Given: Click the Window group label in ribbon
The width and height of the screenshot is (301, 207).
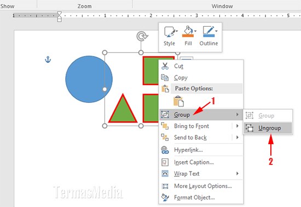Looking at the screenshot, I should (x=222, y=6).
